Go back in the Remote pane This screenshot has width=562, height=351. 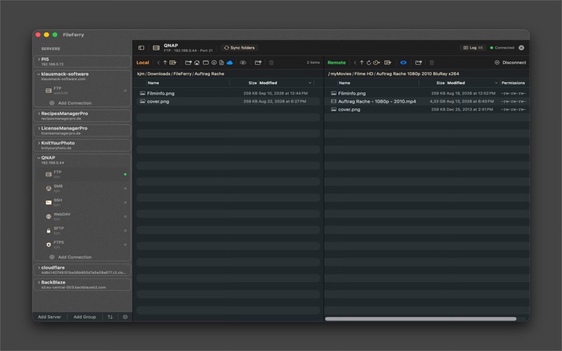(355, 62)
